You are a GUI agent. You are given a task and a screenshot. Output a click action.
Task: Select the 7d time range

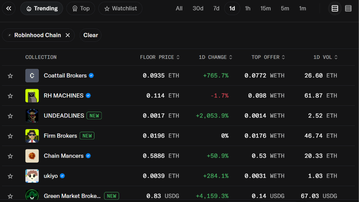tap(216, 8)
